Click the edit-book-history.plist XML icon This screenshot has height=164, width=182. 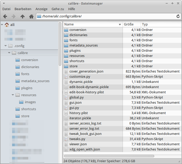[x=66, y=92]
